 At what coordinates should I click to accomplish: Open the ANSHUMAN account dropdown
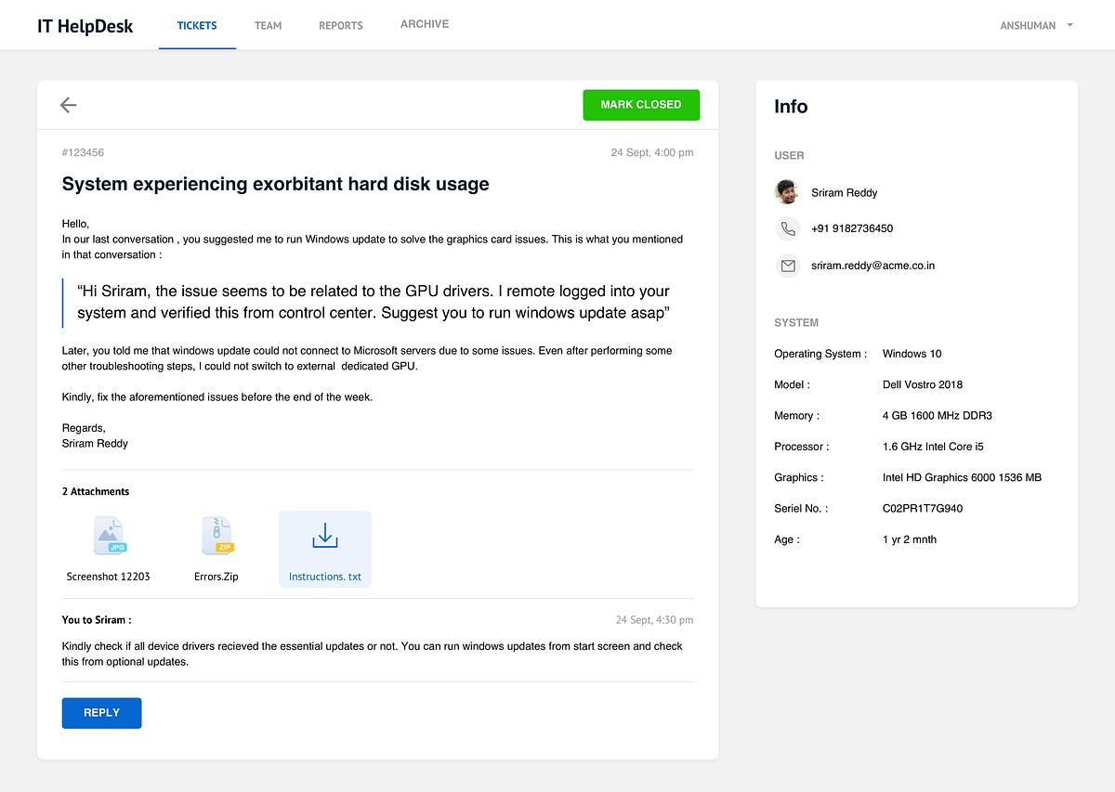tap(1034, 25)
